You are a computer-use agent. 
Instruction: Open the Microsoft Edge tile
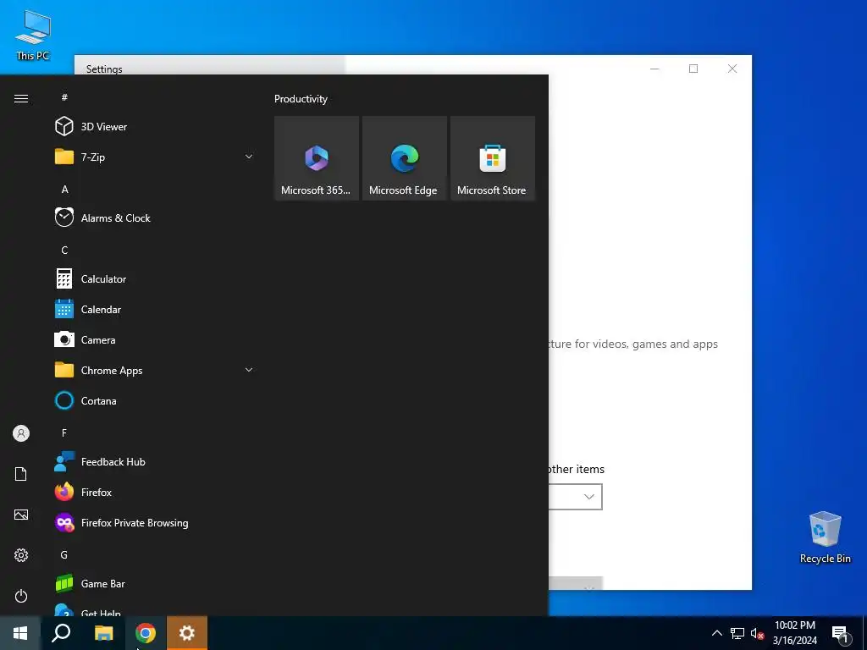(x=404, y=158)
